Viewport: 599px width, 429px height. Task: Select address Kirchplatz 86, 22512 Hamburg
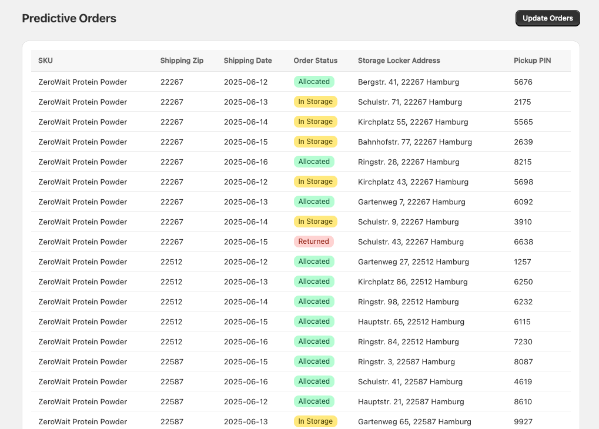click(x=413, y=282)
